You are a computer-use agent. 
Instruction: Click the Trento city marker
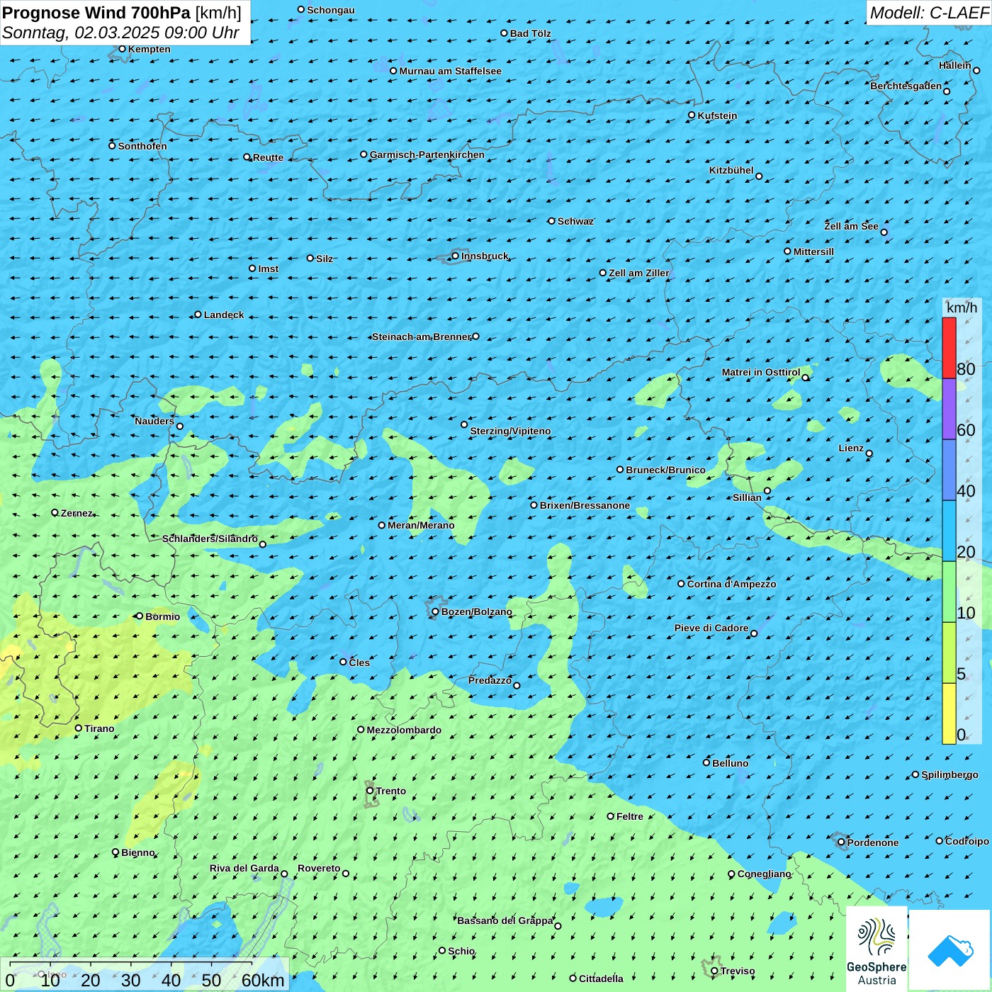point(370,791)
